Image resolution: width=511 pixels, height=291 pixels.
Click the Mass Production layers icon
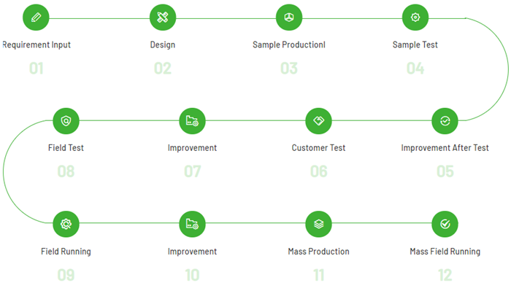click(x=319, y=224)
